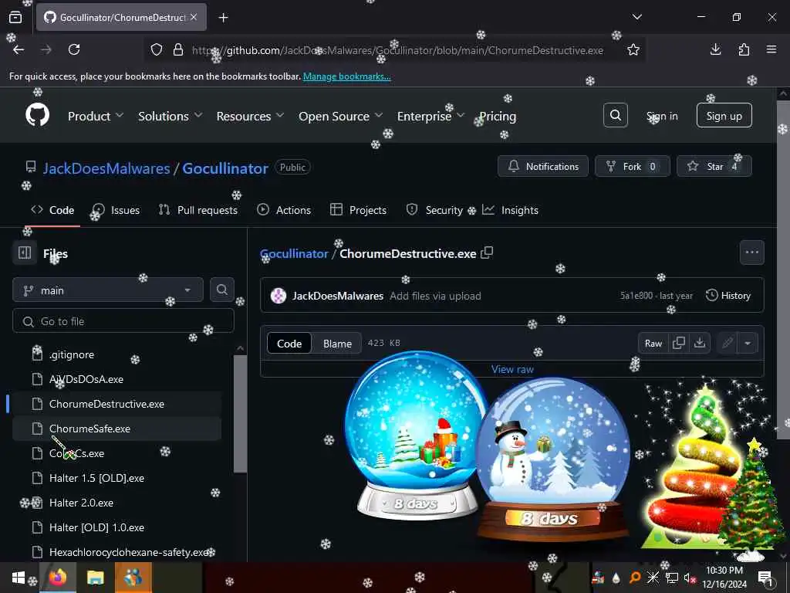The height and width of the screenshot is (593, 790).
Task: Open the list all tabs chevron
Action: pos(636,17)
